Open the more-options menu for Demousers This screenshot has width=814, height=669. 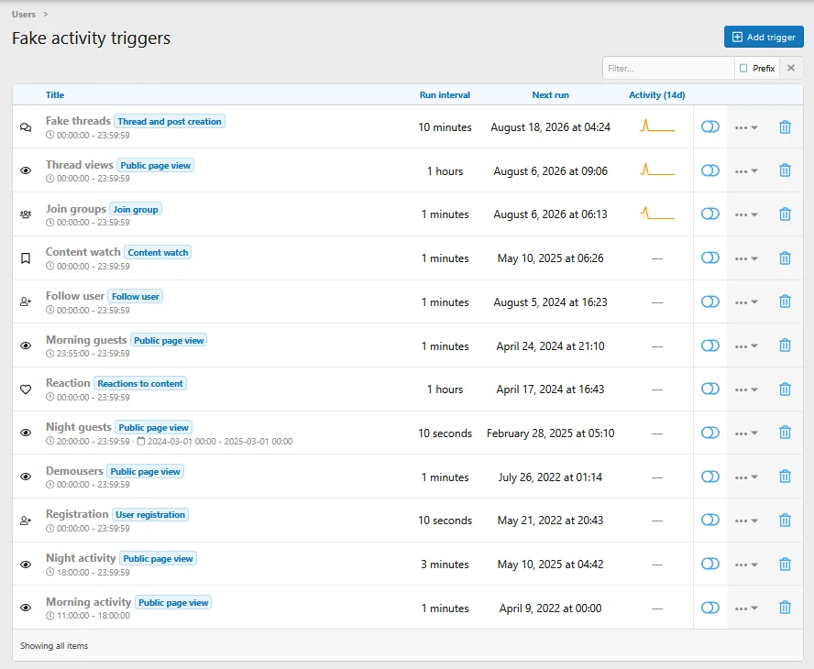746,477
